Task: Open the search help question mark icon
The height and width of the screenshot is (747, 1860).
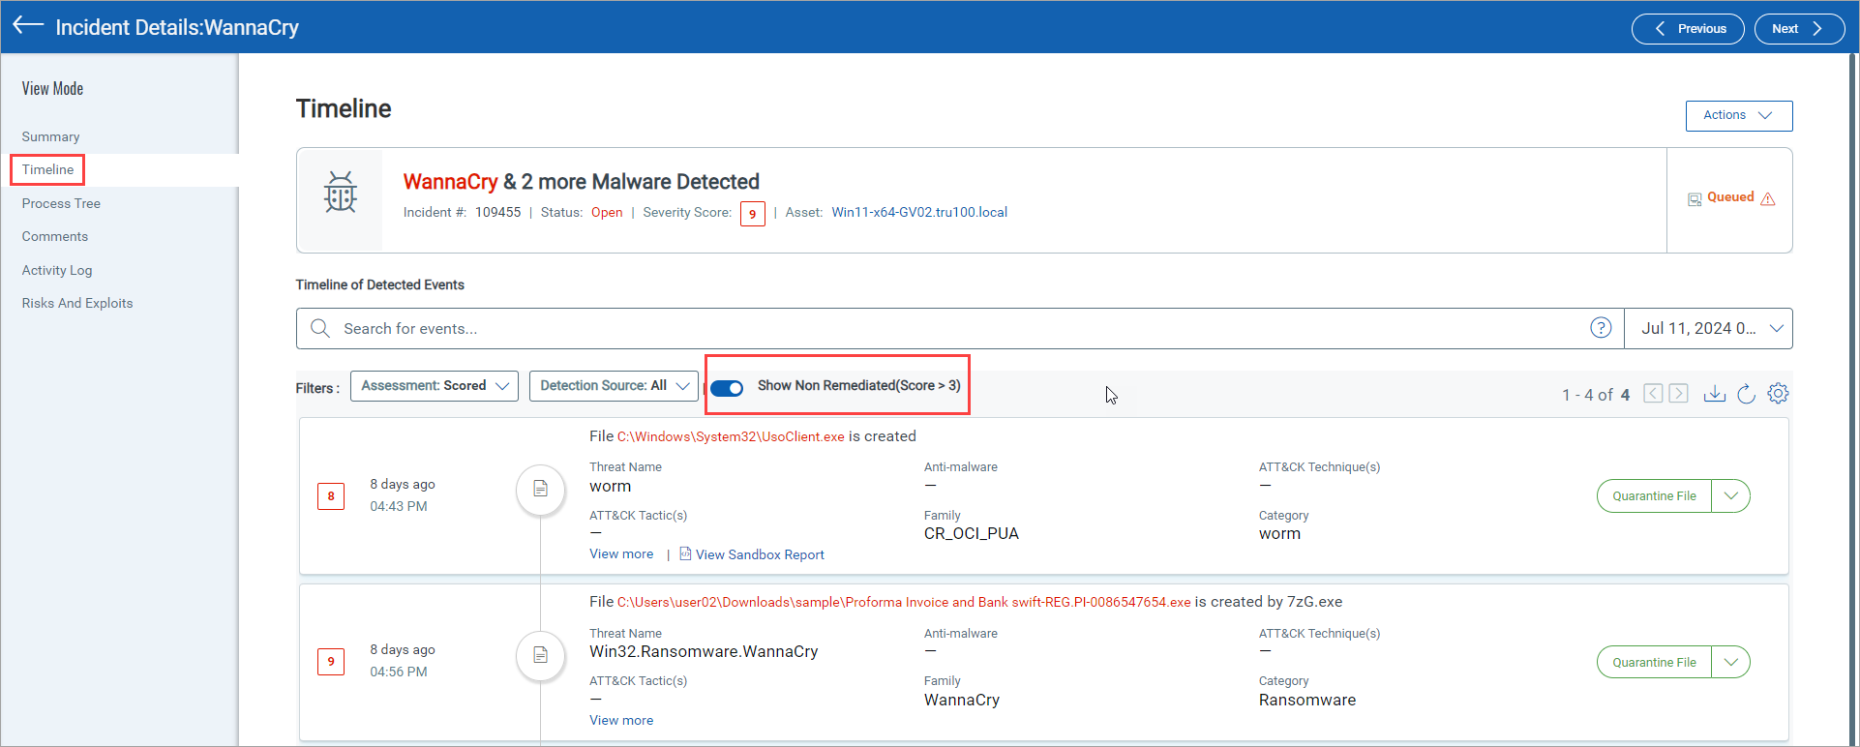Action: [1601, 328]
